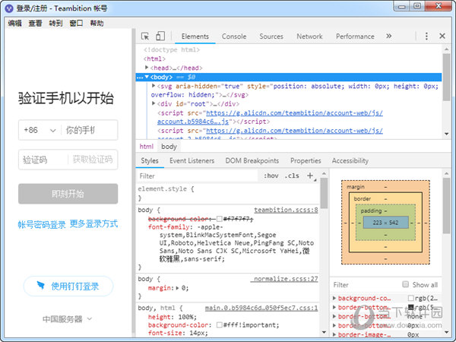Click the first alicdn account script URL

point(270,117)
